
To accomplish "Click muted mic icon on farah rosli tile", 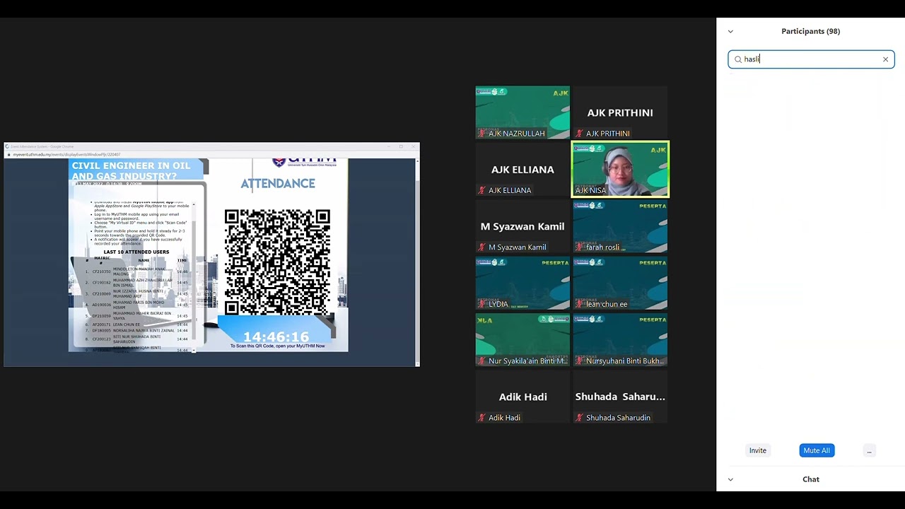I will [x=580, y=247].
